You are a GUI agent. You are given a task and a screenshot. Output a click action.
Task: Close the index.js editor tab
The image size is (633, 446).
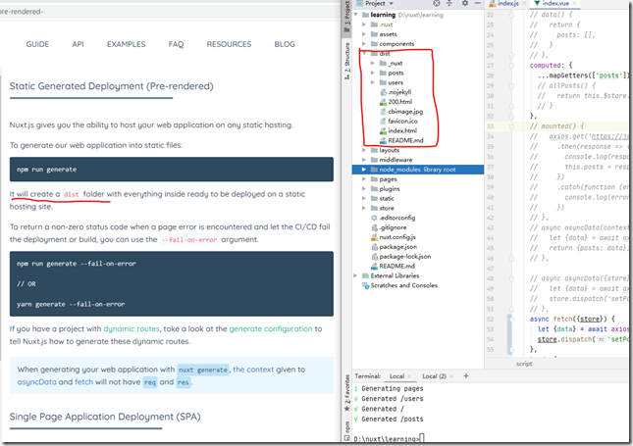[524, 3]
